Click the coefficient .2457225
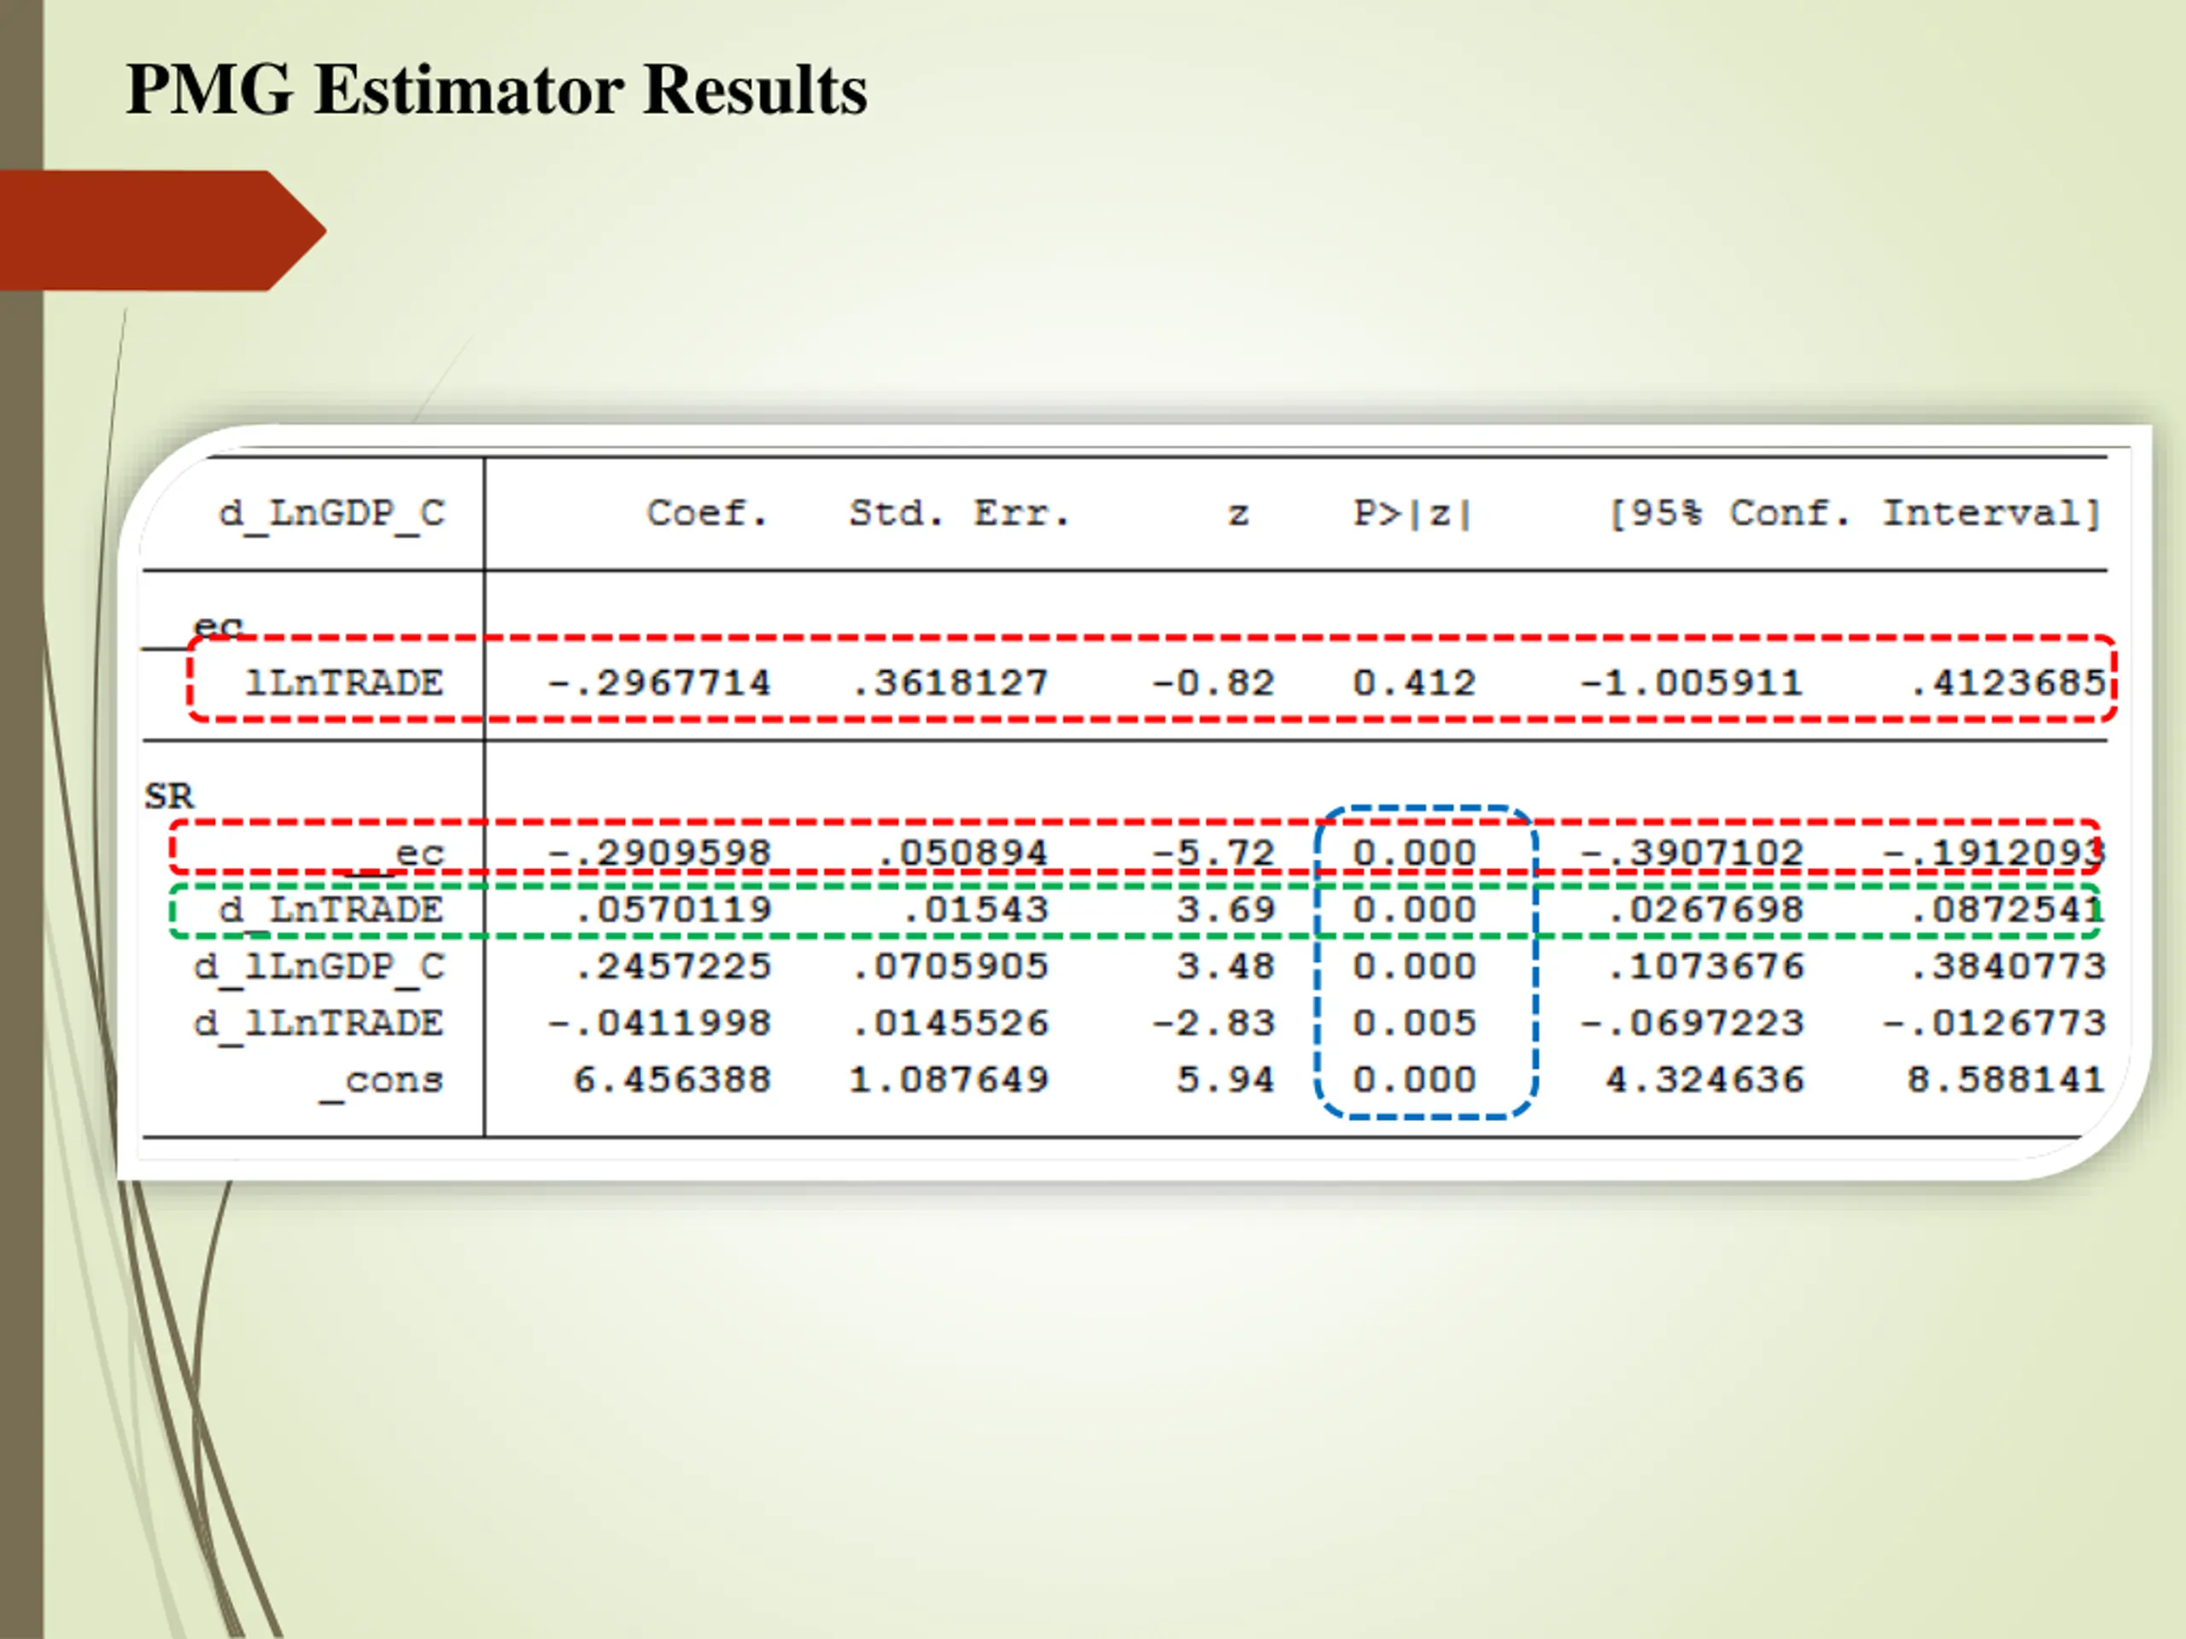The width and height of the screenshot is (2186, 1639). click(672, 966)
